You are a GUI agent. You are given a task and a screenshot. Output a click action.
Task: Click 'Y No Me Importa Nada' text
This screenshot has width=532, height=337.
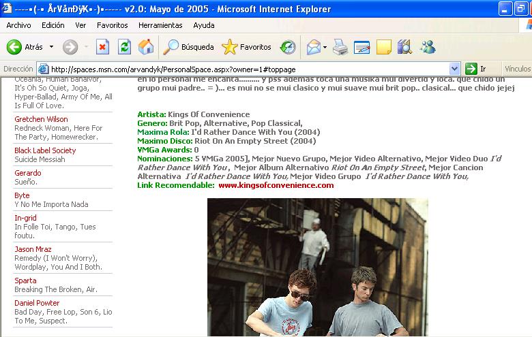pyautogui.click(x=51, y=204)
